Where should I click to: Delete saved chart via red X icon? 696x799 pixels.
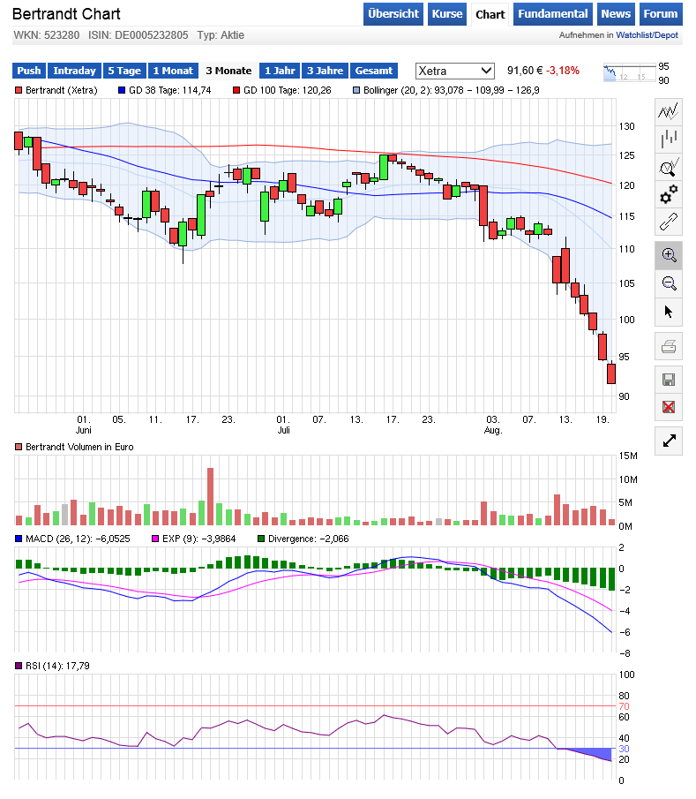[x=668, y=407]
